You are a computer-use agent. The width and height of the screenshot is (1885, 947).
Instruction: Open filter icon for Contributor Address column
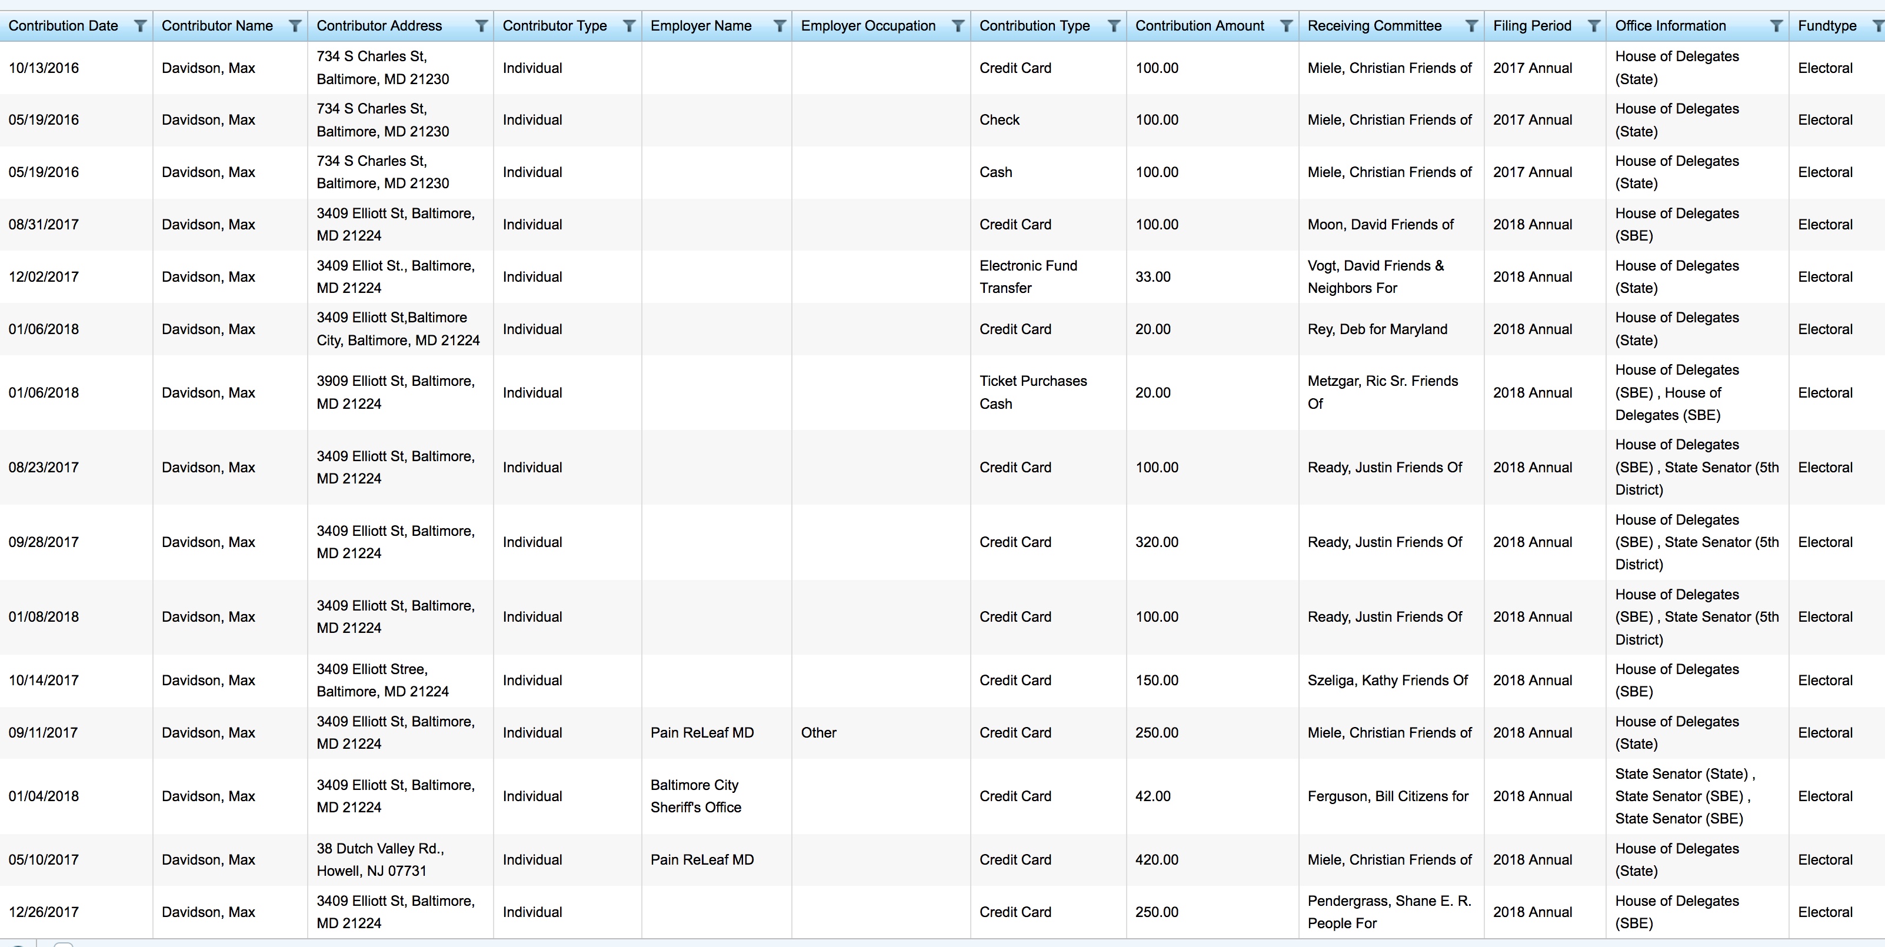coord(481,26)
